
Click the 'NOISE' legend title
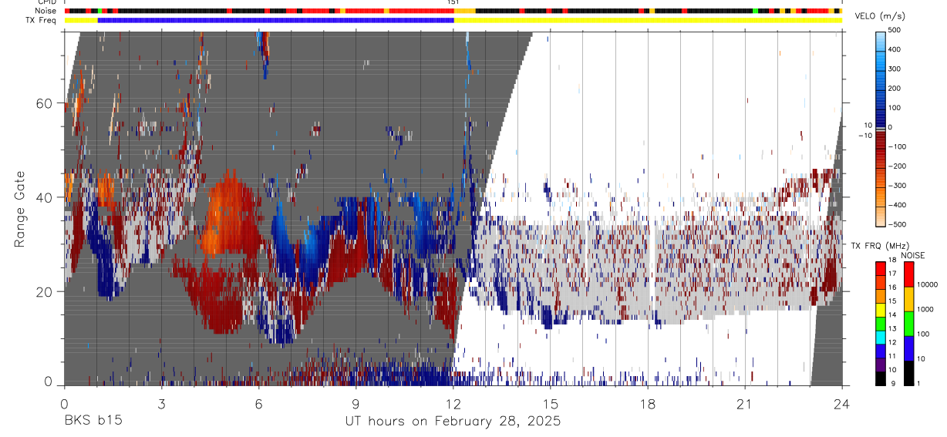pos(913,255)
